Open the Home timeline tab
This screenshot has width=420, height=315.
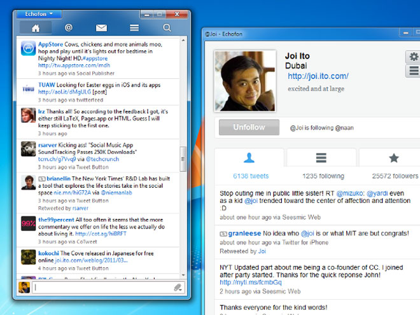(x=36, y=28)
